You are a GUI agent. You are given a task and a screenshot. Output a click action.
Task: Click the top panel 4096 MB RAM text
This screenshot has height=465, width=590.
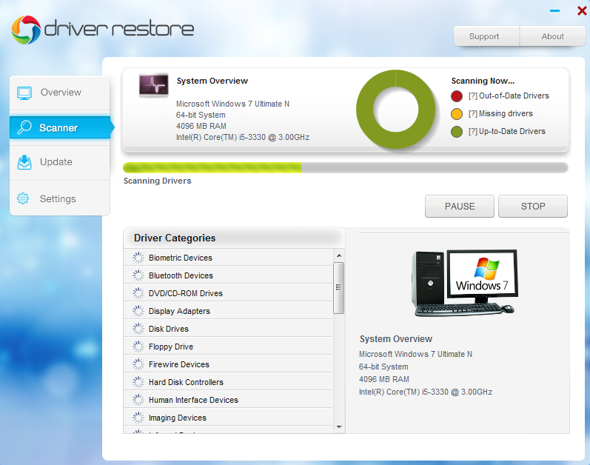(201, 126)
